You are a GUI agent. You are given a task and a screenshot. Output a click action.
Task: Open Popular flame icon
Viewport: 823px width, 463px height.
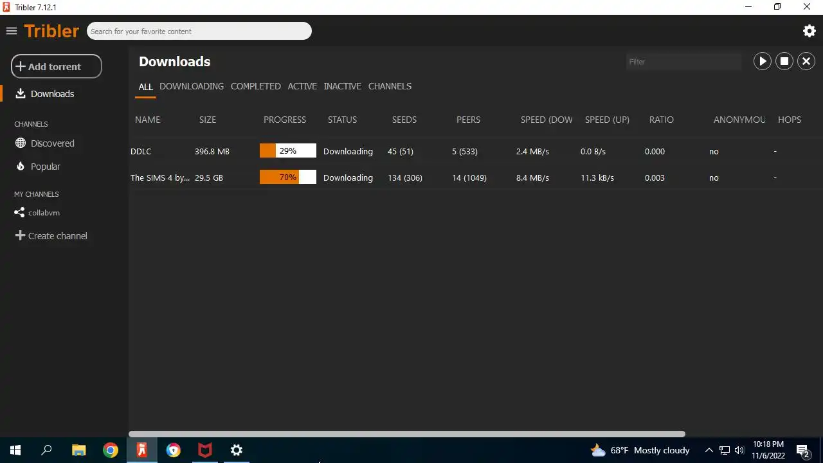click(x=21, y=166)
